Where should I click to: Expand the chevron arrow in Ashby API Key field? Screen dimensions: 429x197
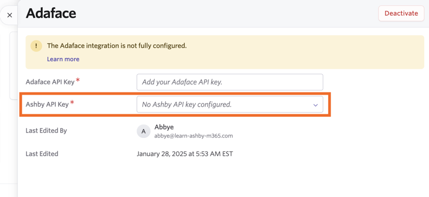pos(316,105)
